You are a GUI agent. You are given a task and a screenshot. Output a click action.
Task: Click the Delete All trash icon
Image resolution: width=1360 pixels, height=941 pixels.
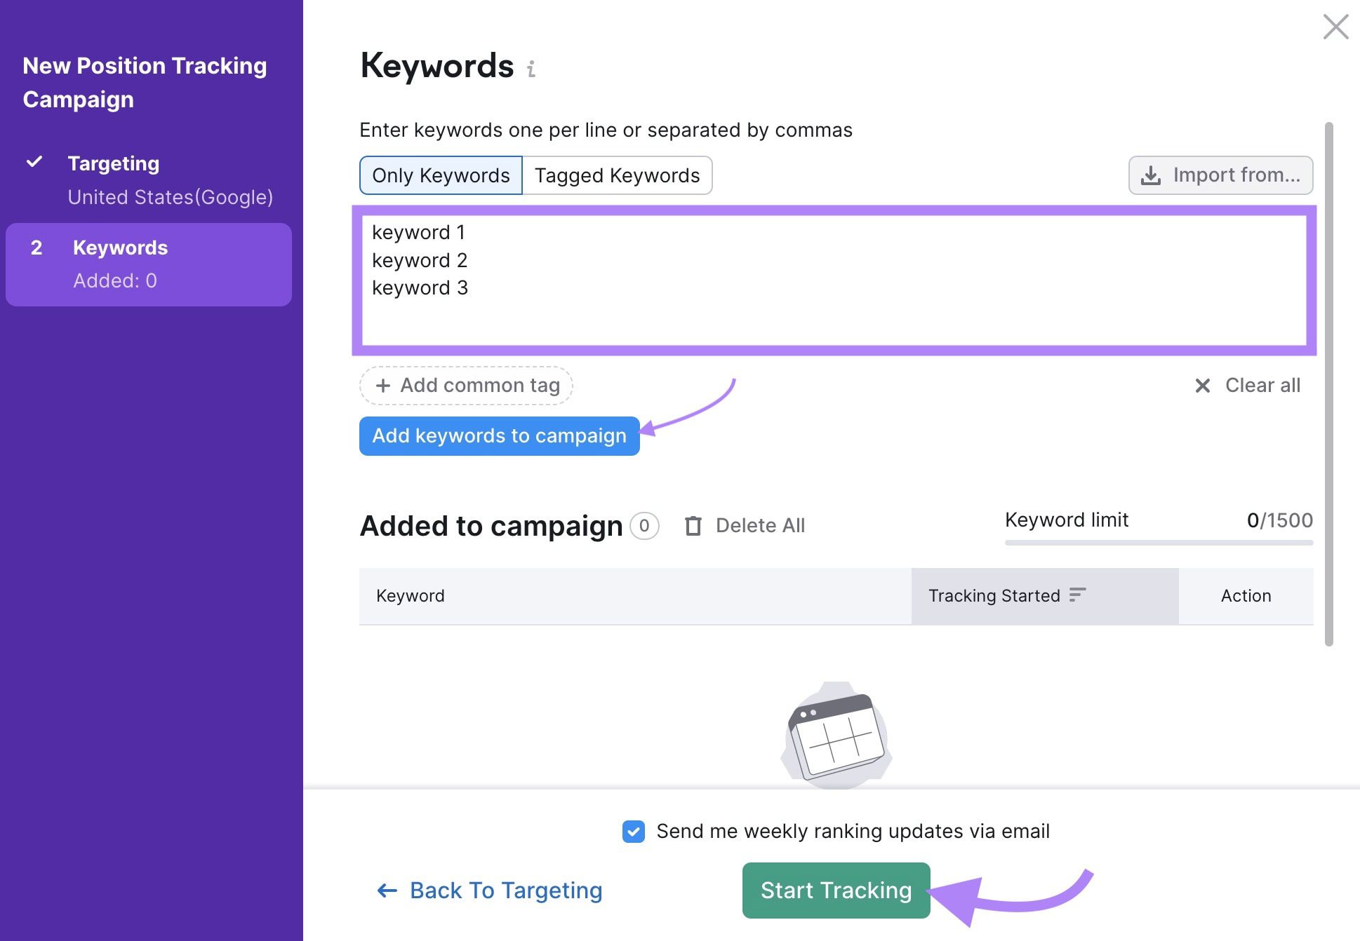[x=693, y=524]
